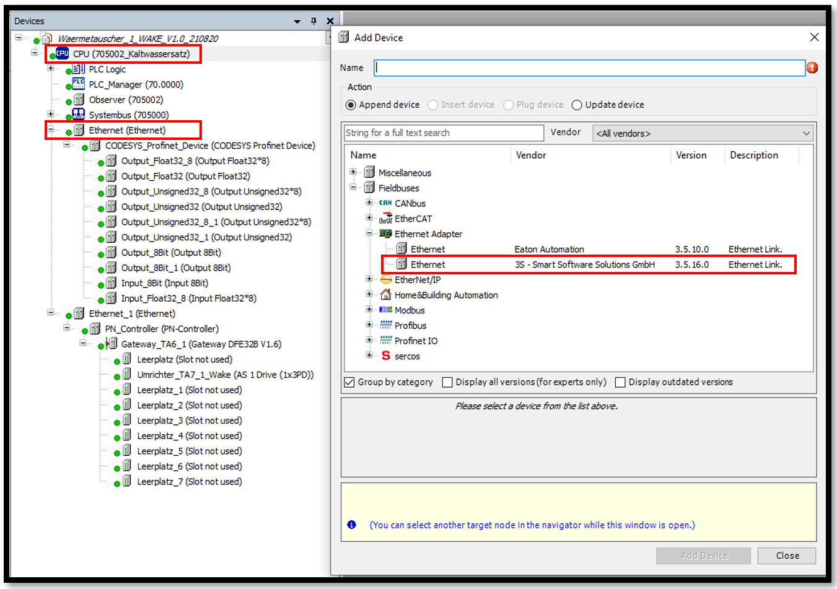The image size is (837, 589).
Task: Select Ethernet by 3S - Smart Software Solutions
Action: coord(427,264)
